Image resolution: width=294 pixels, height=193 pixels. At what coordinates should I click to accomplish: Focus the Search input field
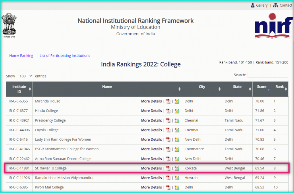[x=268, y=75]
